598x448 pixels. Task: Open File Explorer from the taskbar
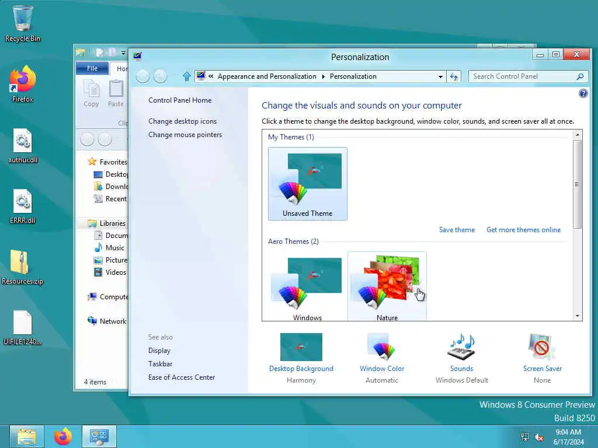coord(27,436)
